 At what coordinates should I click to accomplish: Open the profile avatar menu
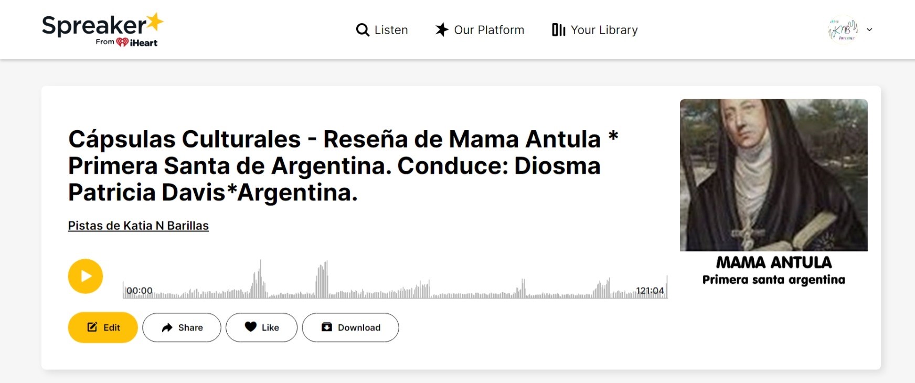click(x=843, y=30)
